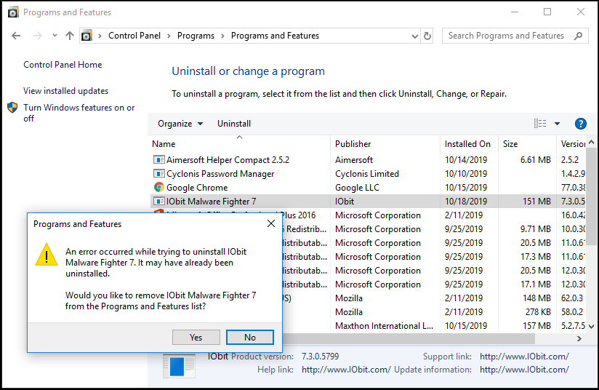Screen dimensions: 599x390
Task: Click the shield icon beside Windows features
Action: [12, 108]
